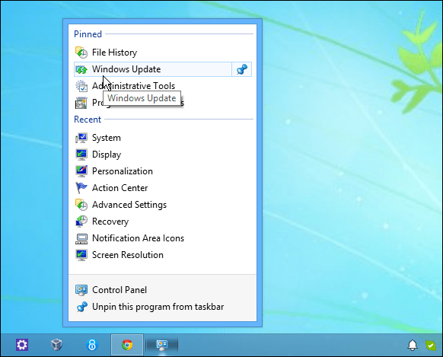The height and width of the screenshot is (357, 443).
Task: Click the Administrative Tools gear icon
Action: (x=81, y=86)
